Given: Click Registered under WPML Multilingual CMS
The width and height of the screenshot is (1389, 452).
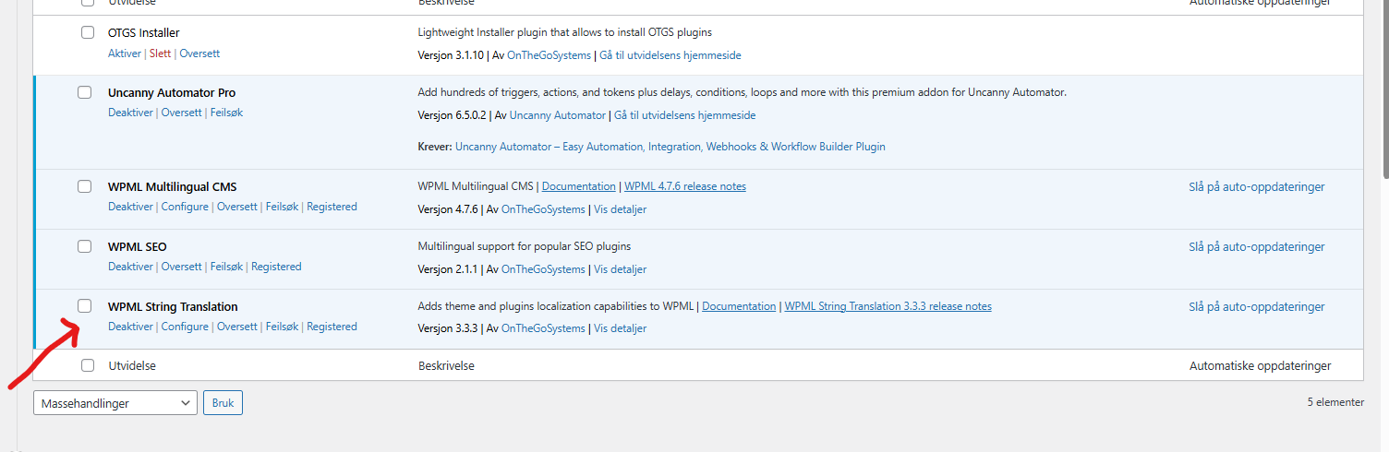Looking at the screenshot, I should [332, 207].
